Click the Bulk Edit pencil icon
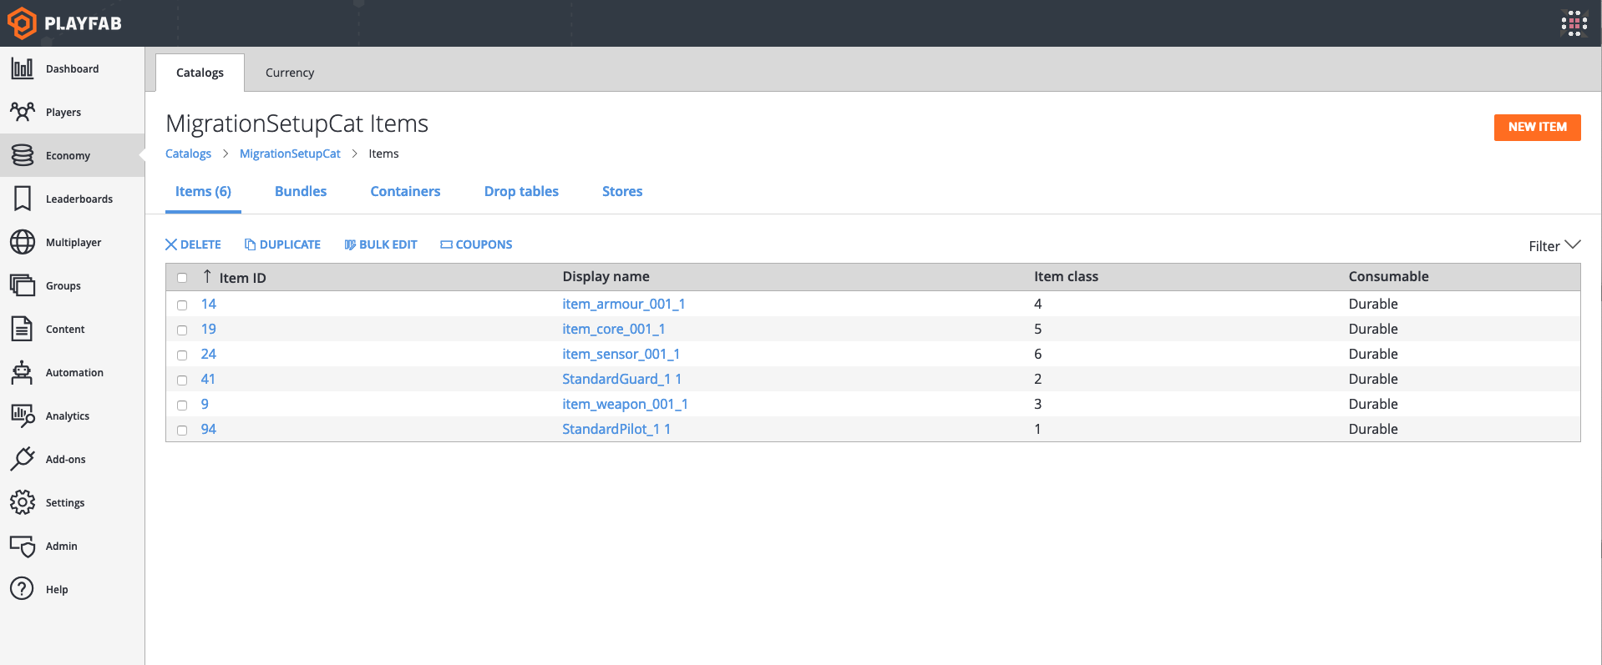1602x665 pixels. click(x=350, y=244)
